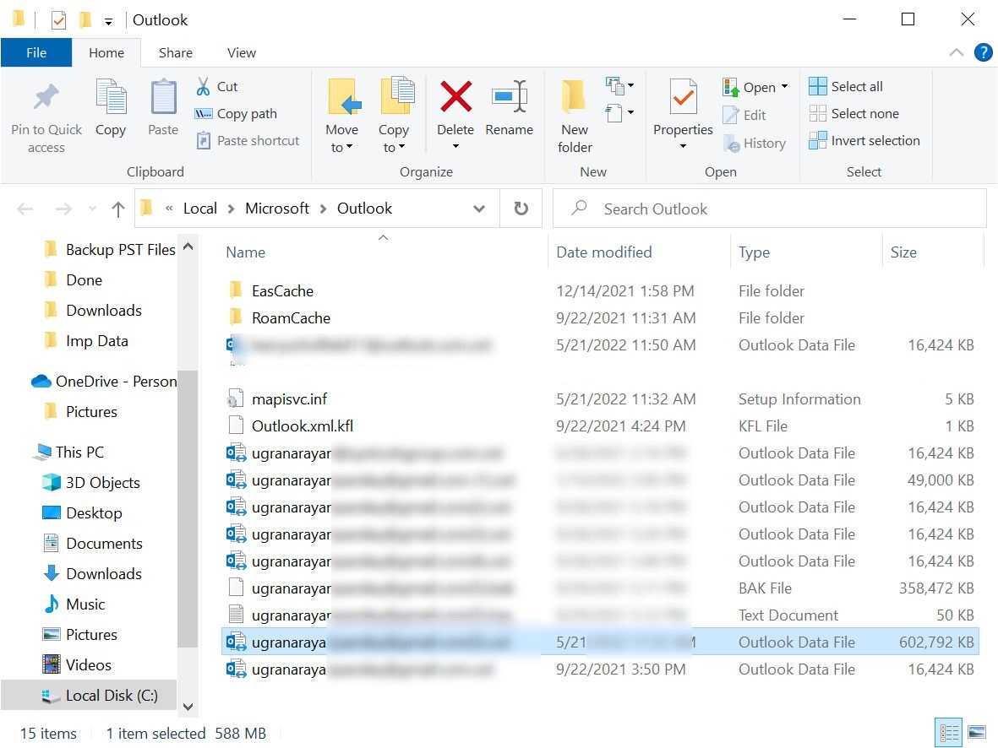Click Edit in the Open group
Screen dimensions: 998x748
[x=744, y=115]
